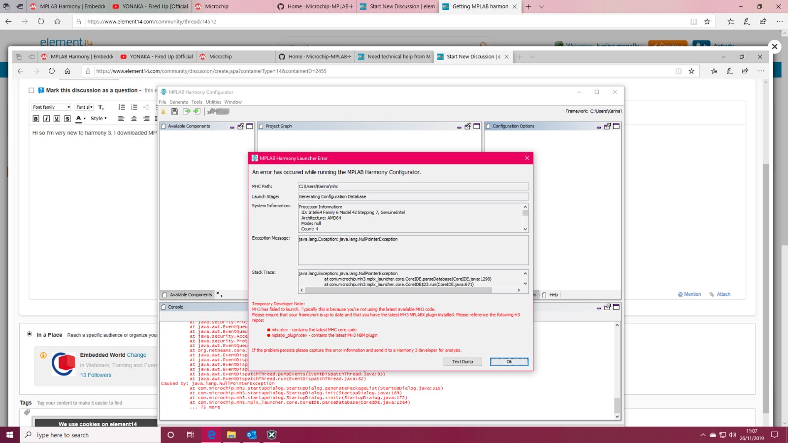
Task: Open the Tools menu in Harmony Configurator
Action: click(197, 102)
